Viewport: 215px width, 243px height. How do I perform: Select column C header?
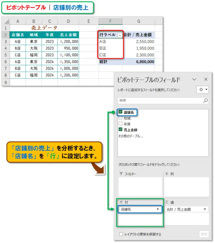(49, 22)
